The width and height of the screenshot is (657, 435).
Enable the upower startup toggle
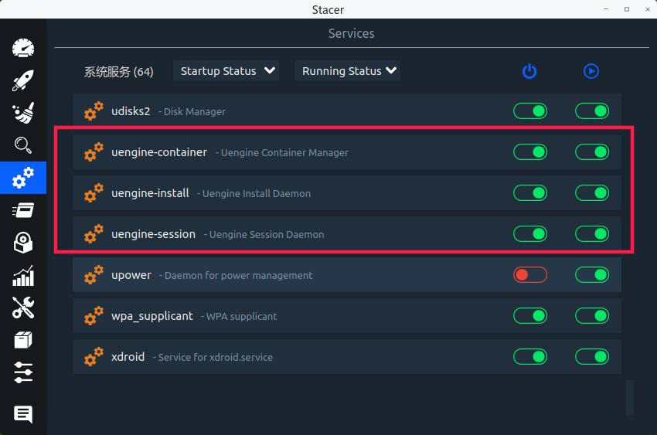click(530, 275)
